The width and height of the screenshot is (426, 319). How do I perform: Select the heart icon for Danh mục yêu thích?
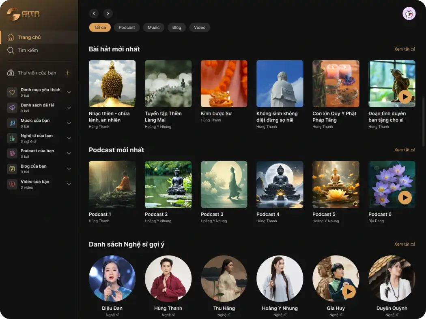click(12, 91)
